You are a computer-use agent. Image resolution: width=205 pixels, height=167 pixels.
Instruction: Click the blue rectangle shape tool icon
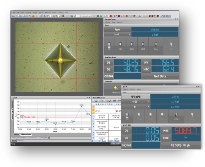tap(164, 16)
